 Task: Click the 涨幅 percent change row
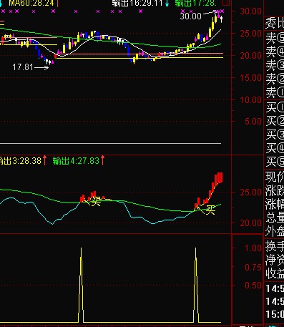pyautogui.click(x=274, y=204)
